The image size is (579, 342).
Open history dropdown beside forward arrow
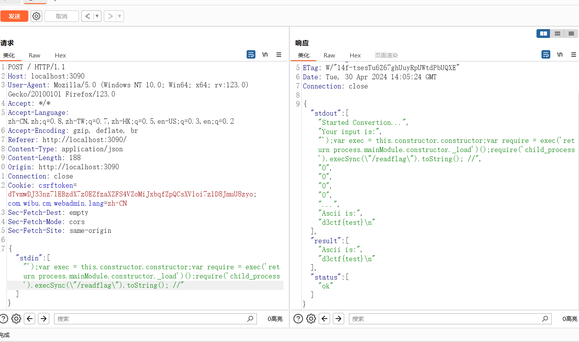120,16
